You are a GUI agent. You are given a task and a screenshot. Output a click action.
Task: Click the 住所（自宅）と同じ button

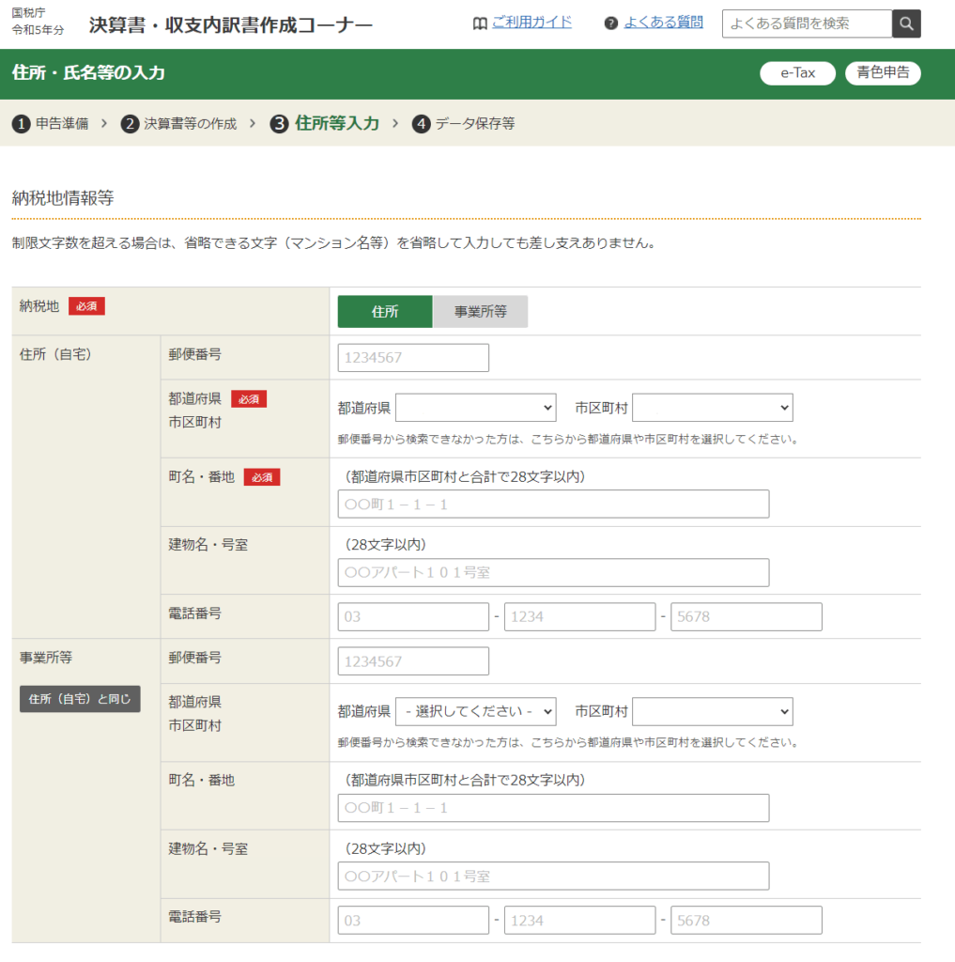(x=80, y=699)
